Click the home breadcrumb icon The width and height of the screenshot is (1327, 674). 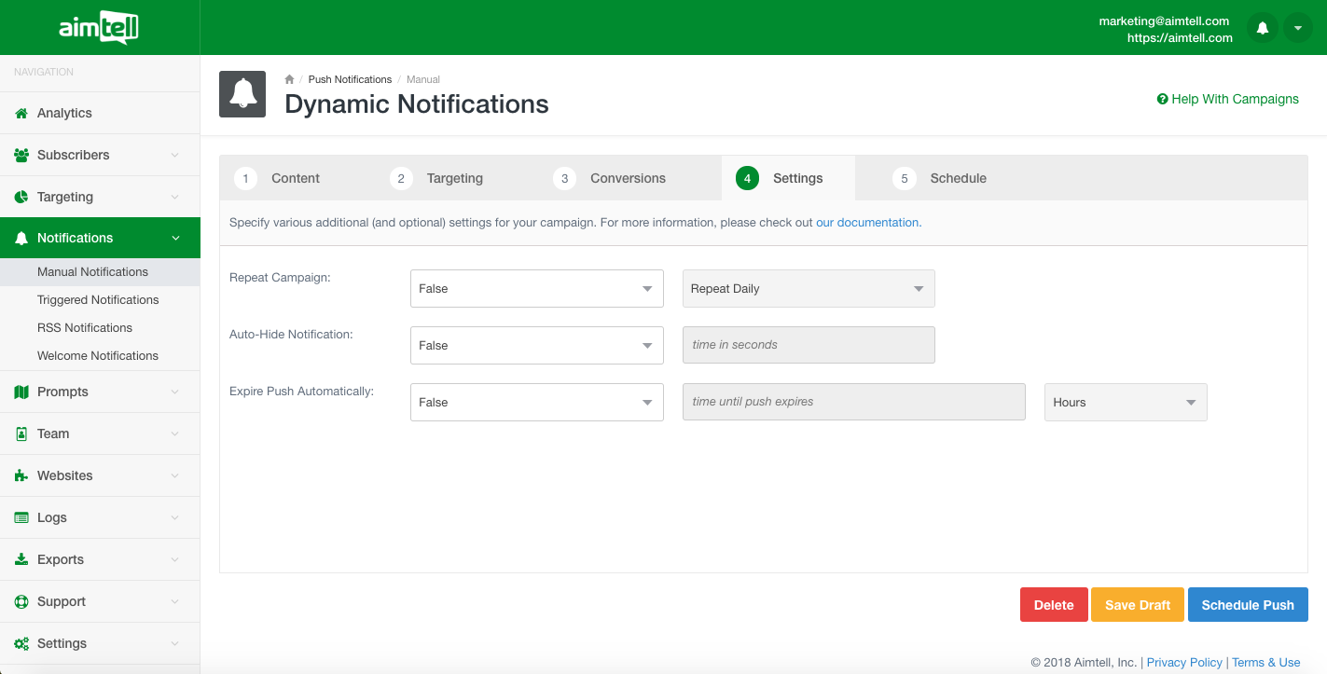pyautogui.click(x=288, y=79)
